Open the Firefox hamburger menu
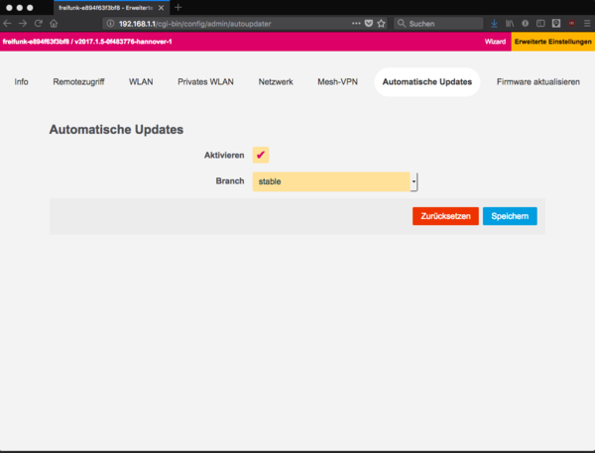Viewport: 595px width, 453px height. (x=587, y=24)
